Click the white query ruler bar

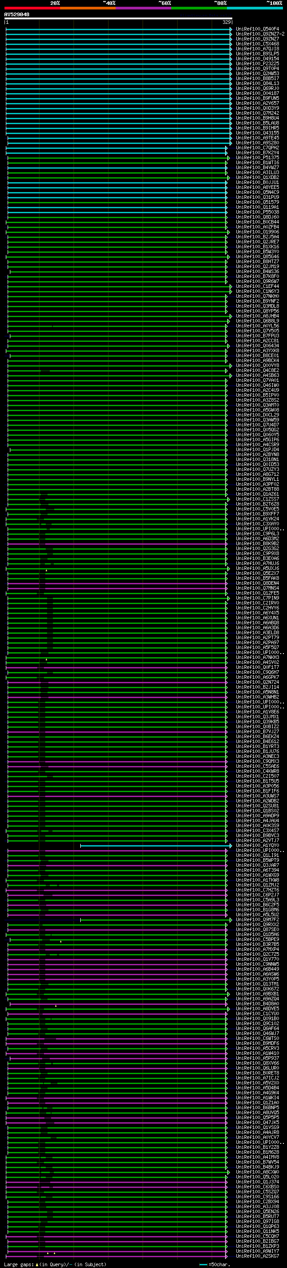pyautogui.click(x=118, y=19)
